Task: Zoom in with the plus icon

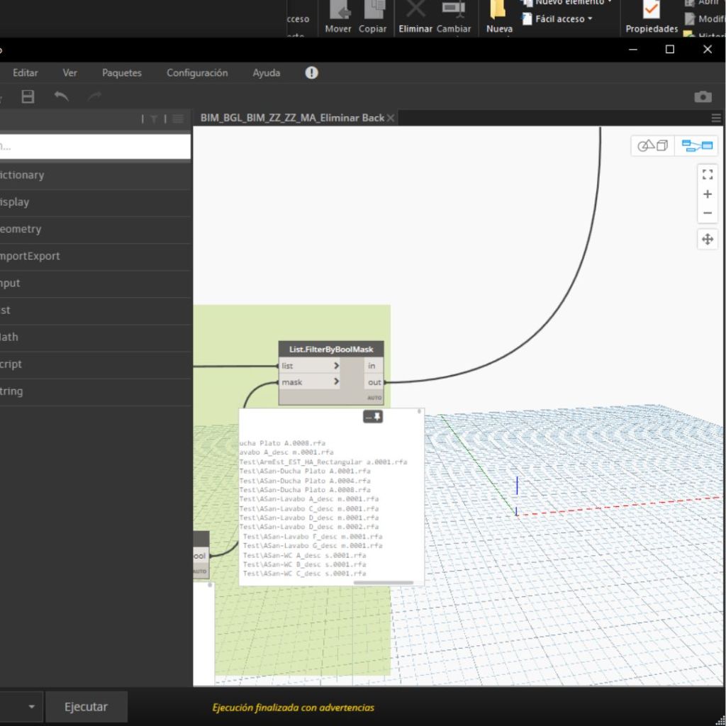Action: pos(707,194)
